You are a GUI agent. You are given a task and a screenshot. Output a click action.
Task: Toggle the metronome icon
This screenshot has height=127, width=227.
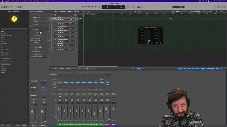pos(142,7)
